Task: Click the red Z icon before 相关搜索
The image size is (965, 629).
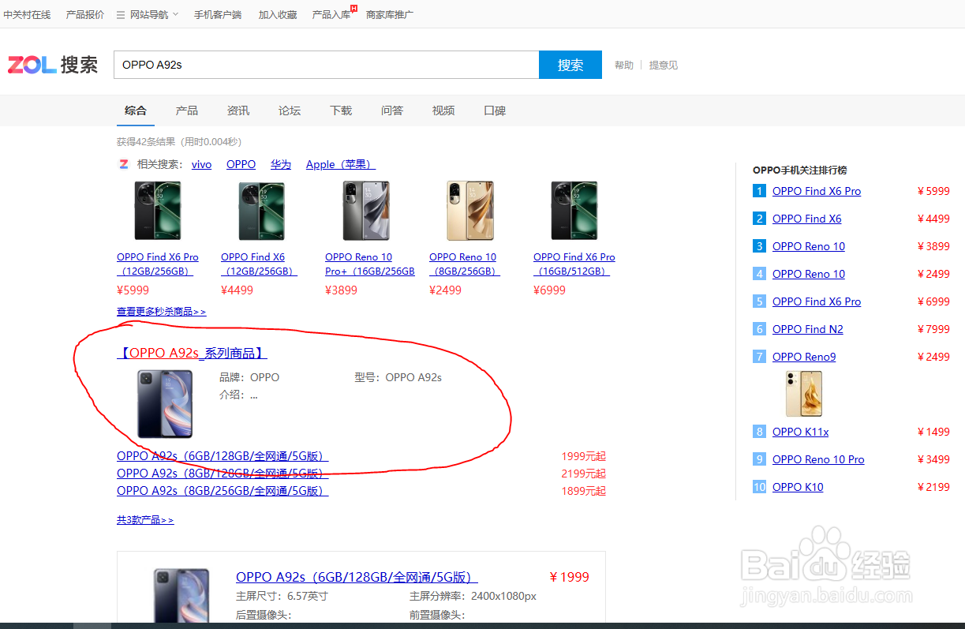Action: coord(123,164)
